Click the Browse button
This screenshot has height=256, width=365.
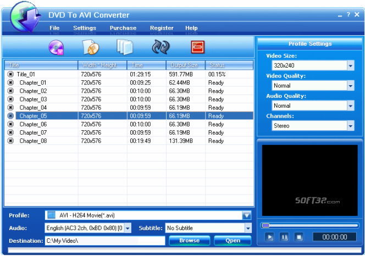click(x=190, y=241)
